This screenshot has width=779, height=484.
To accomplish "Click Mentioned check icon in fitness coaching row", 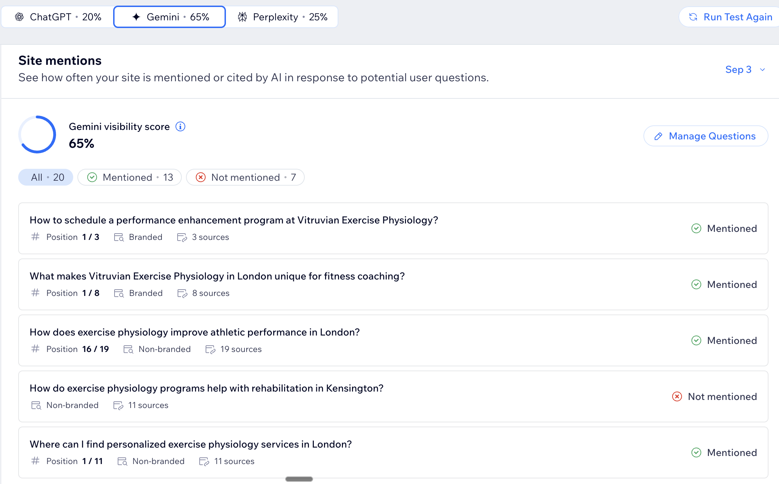I will 696,284.
